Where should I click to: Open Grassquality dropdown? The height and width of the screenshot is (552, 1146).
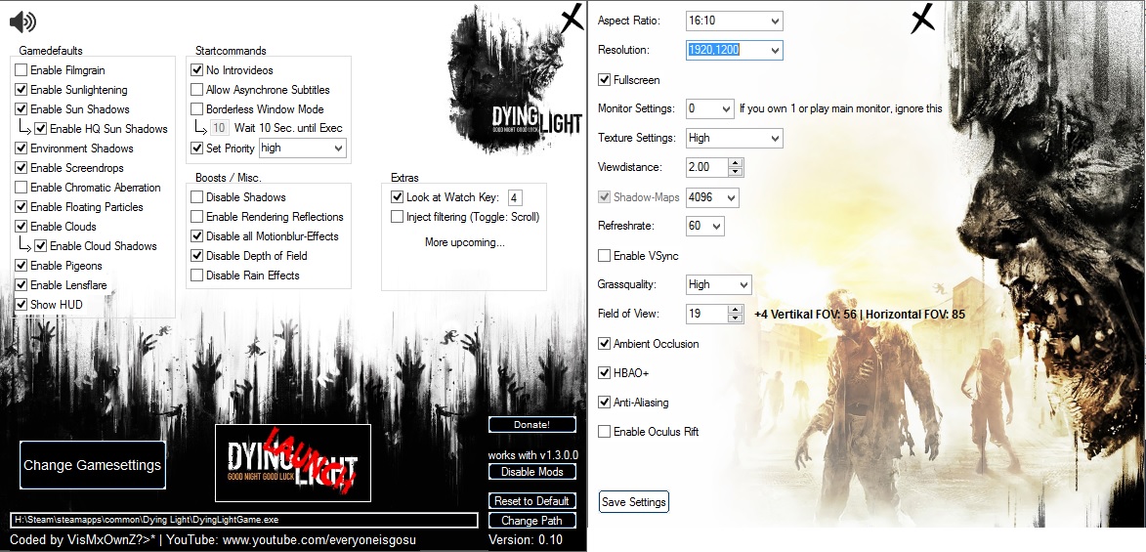pyautogui.click(x=718, y=284)
